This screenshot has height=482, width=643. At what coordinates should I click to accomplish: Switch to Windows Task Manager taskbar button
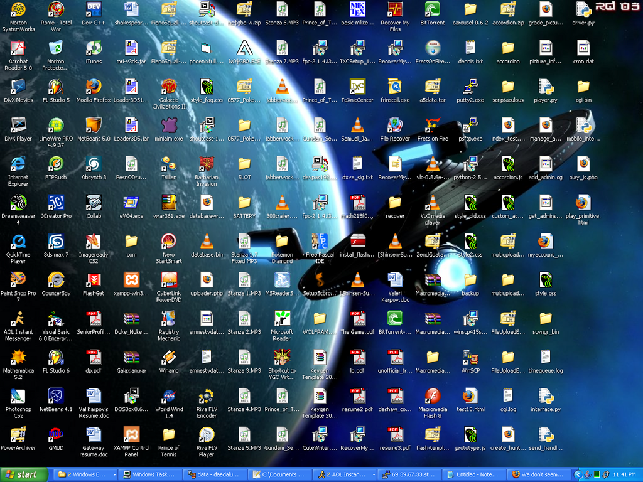point(151,474)
